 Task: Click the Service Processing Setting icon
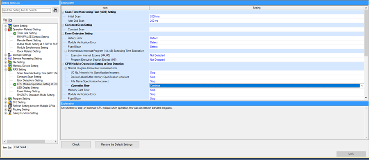click(10, 58)
